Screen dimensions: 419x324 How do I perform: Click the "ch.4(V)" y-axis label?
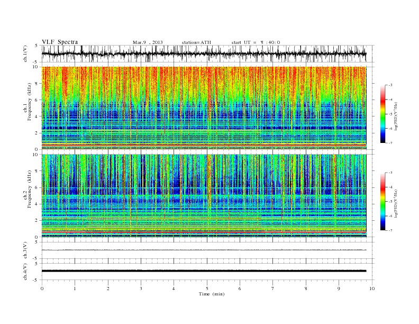click(25, 272)
